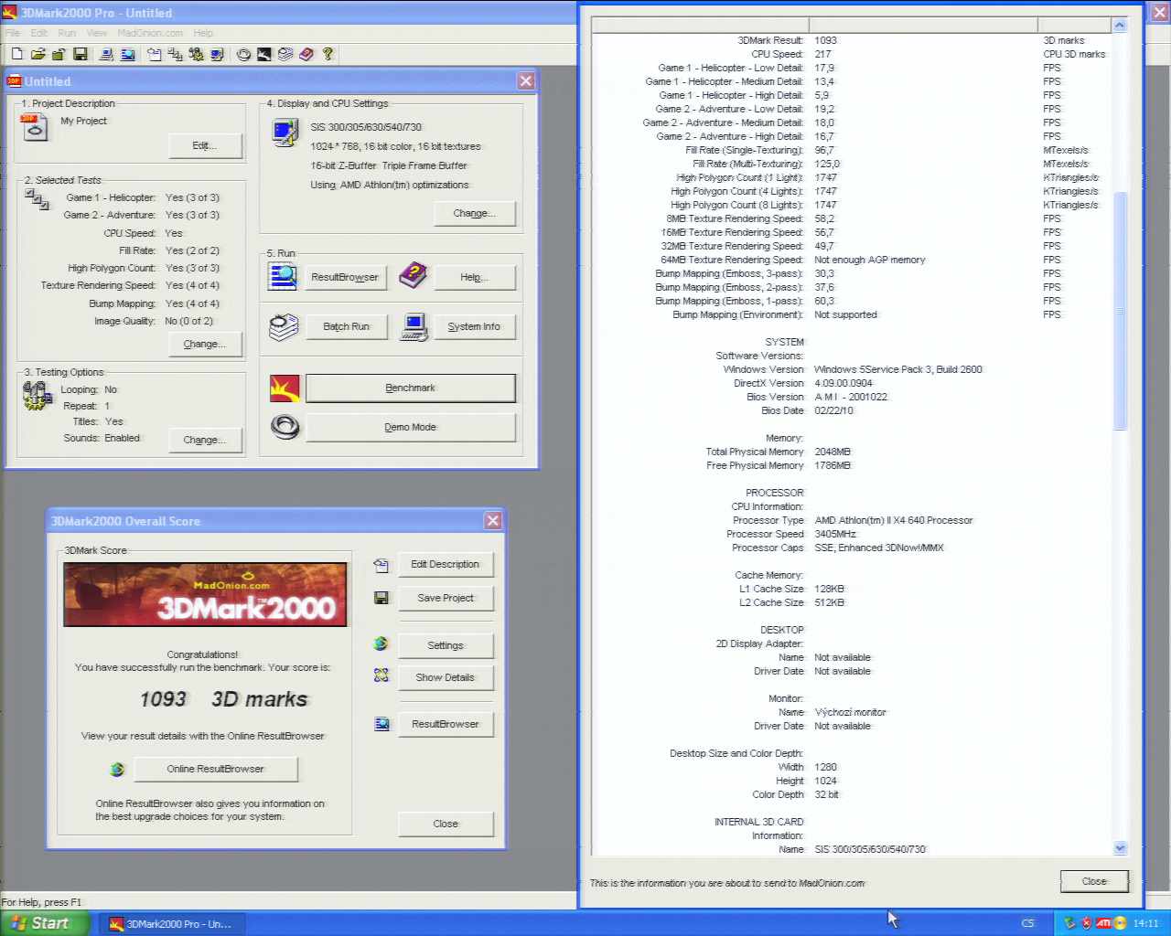Click the red 3DMark icon beside Benchmark
This screenshot has width=1171, height=936.
285,388
